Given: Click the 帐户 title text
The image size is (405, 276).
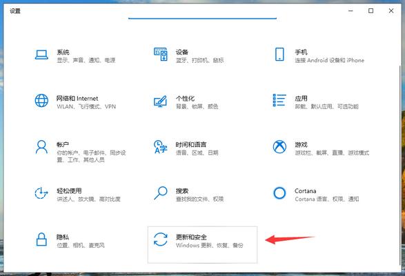Looking at the screenshot, I should [63, 145].
